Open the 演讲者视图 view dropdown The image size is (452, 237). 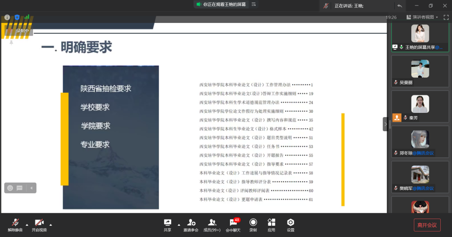[x=422, y=17]
